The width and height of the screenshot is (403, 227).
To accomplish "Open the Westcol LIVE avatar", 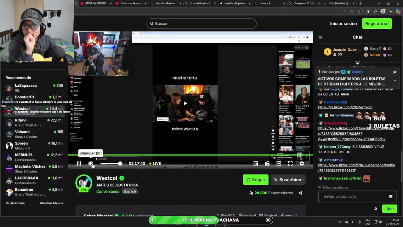I will pos(83,183).
